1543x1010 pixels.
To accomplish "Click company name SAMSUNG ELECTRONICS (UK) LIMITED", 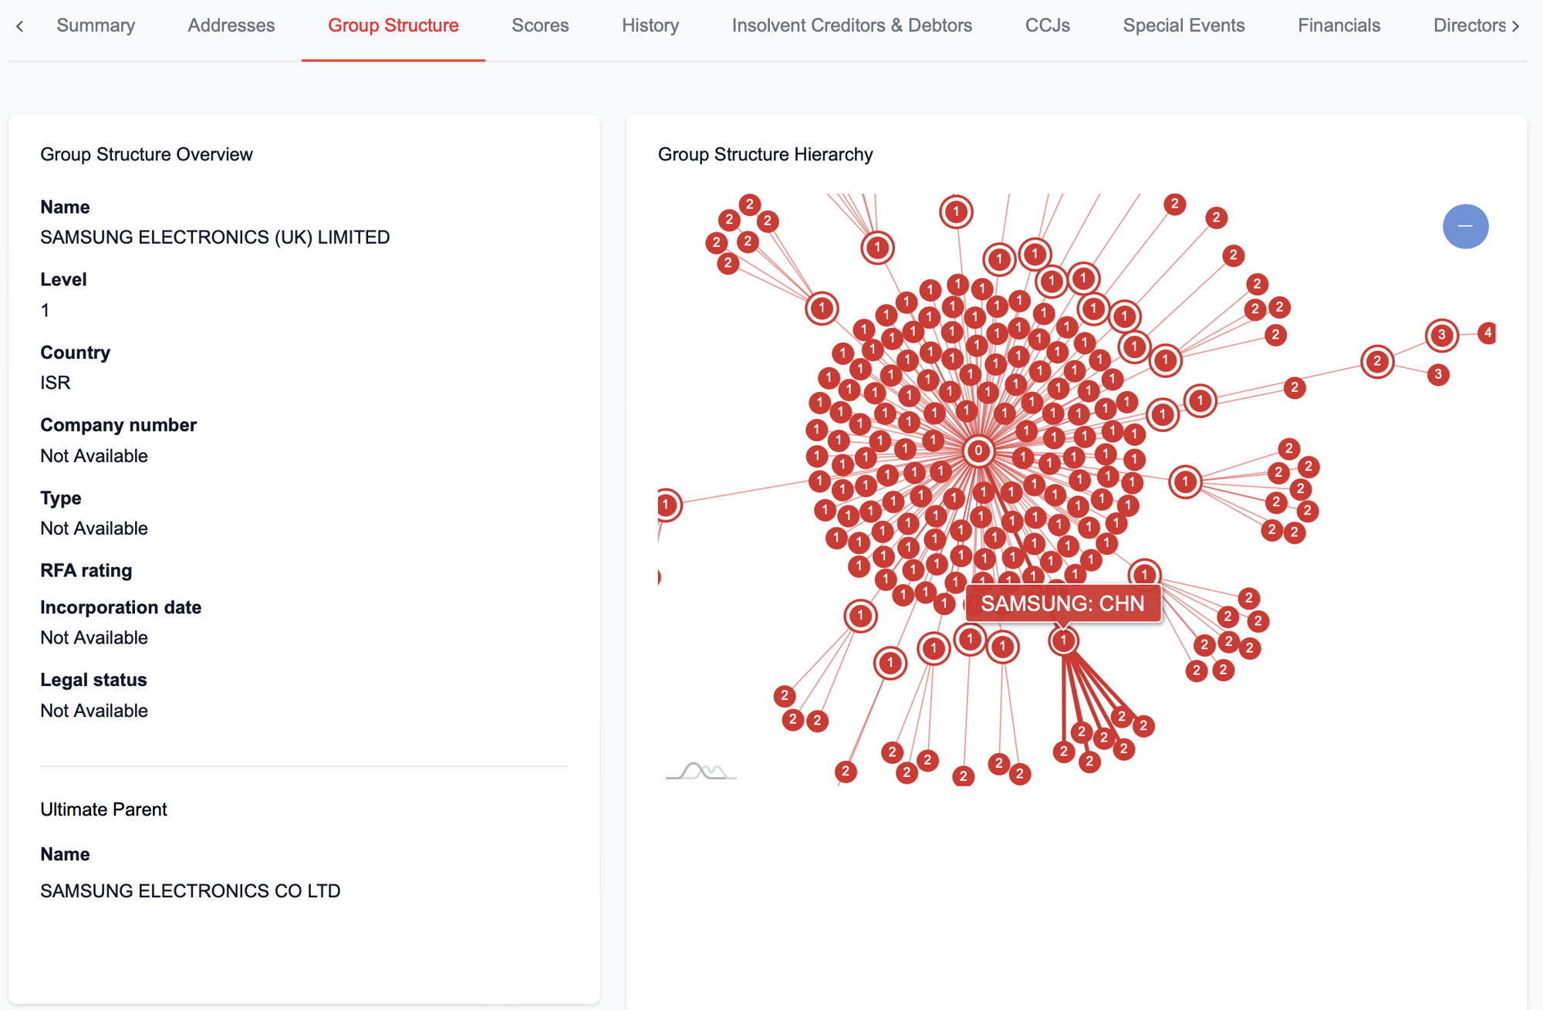I will pyautogui.click(x=214, y=237).
